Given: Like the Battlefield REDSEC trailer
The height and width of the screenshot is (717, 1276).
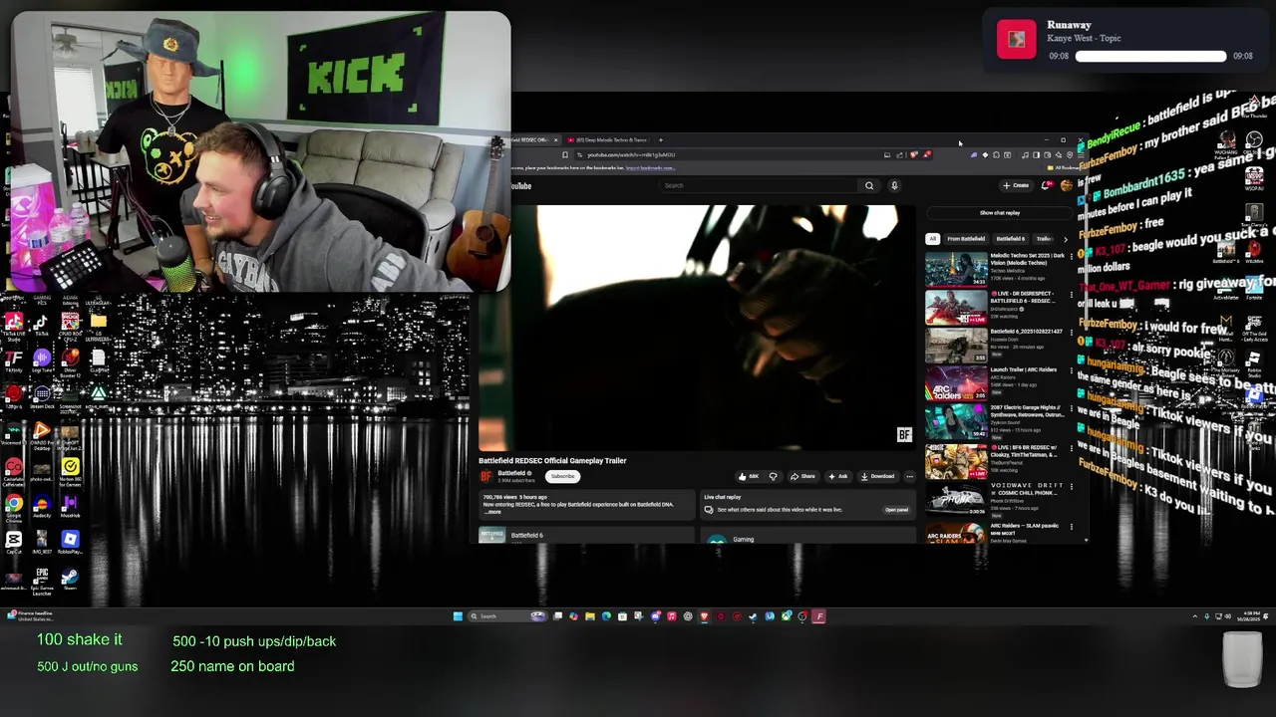Looking at the screenshot, I should coord(748,476).
